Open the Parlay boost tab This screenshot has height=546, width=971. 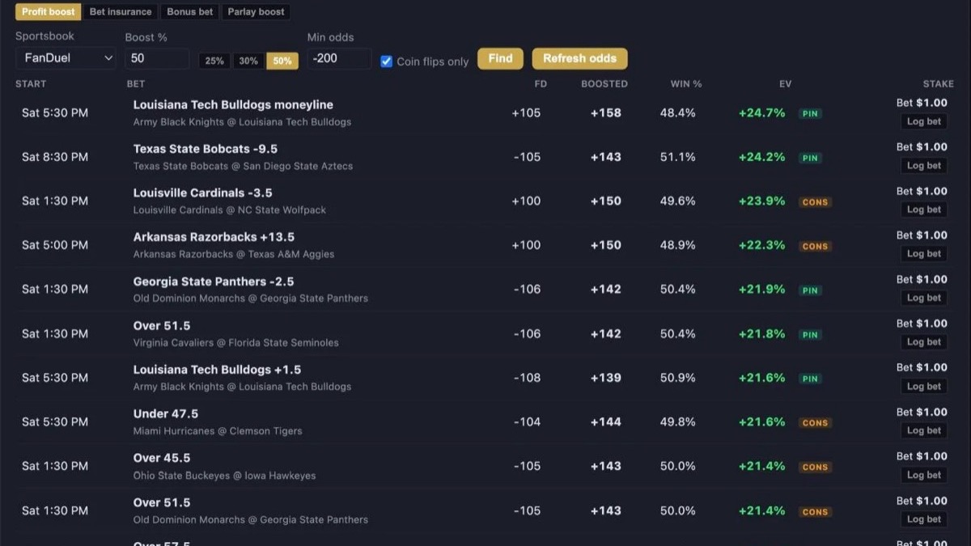256,12
